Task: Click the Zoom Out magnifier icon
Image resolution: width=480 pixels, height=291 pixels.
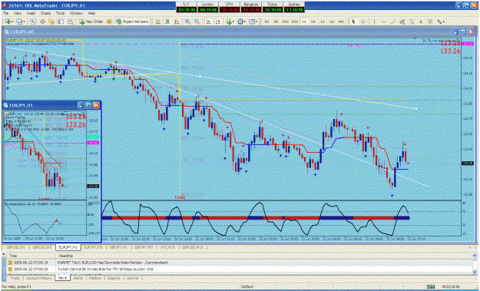Action: tap(197, 21)
